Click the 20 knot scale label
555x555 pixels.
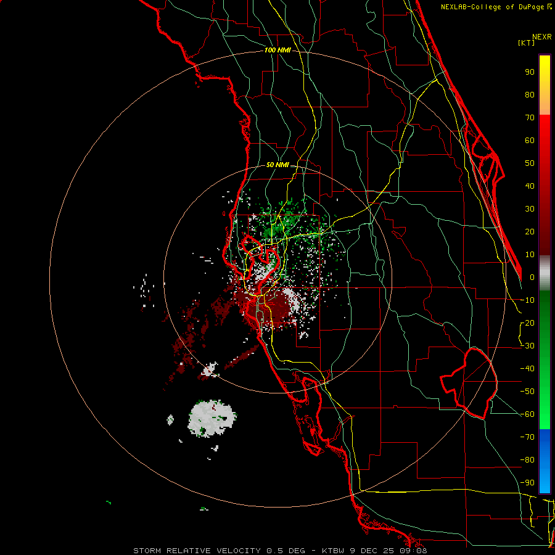pos(530,232)
